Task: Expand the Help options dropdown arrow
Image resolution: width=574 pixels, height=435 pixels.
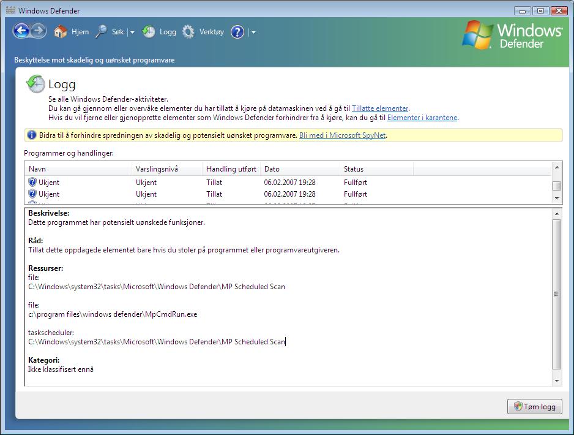Action: tap(253, 32)
